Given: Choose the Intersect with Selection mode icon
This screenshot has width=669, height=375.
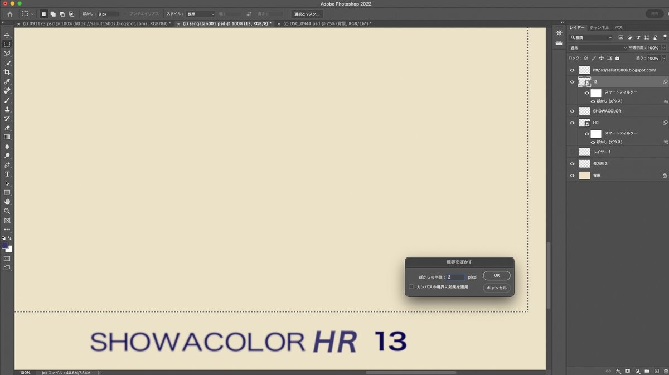Looking at the screenshot, I should click(x=71, y=13).
